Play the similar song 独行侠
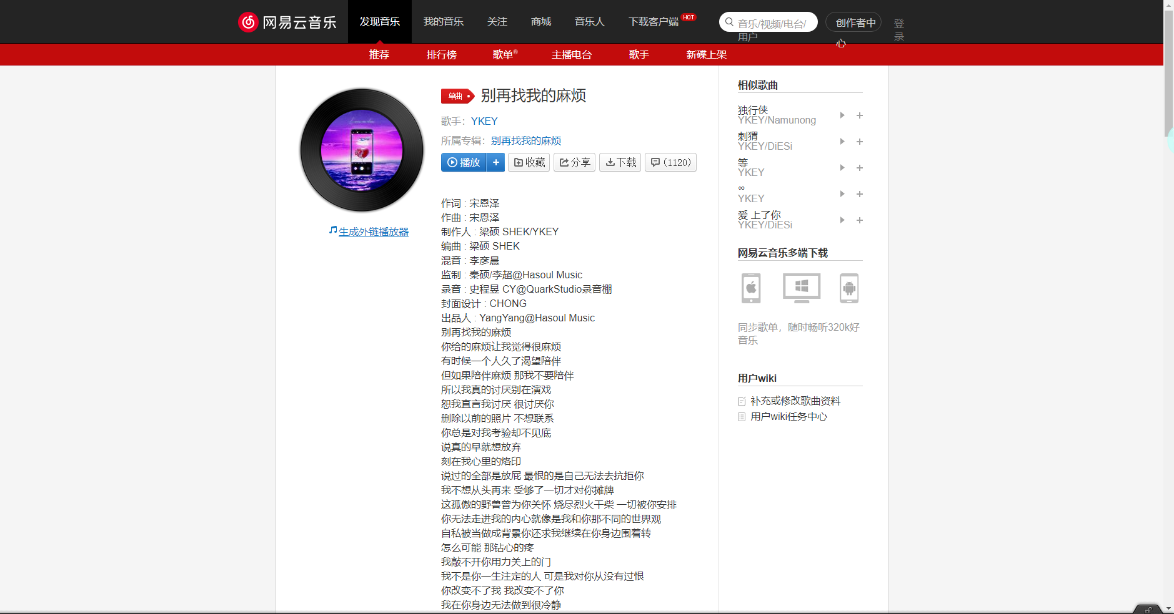The height and width of the screenshot is (614, 1174). (x=842, y=115)
